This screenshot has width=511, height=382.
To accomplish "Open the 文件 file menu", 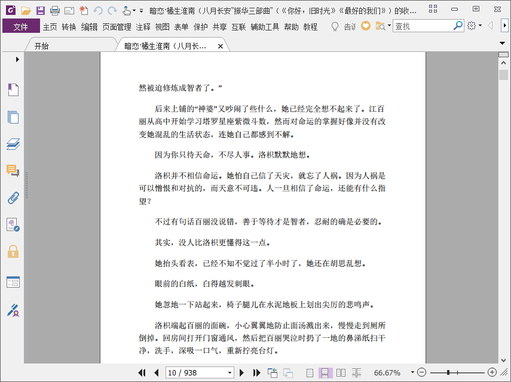I will (21, 27).
